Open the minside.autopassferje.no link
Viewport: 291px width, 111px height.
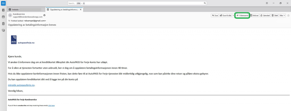click(21, 85)
